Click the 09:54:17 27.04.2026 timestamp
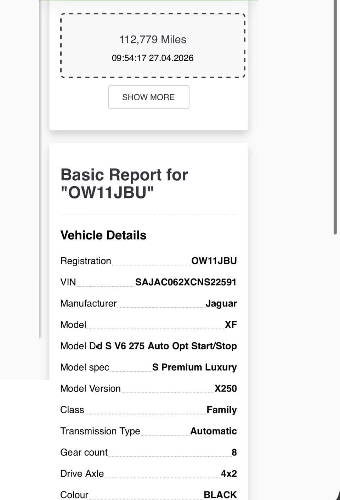This screenshot has width=340, height=500. 153,58
